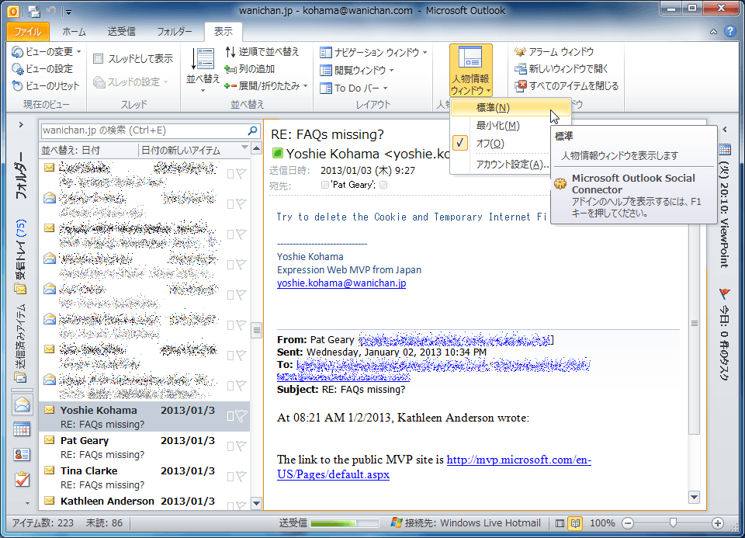Open the 並べ替え large button
This screenshot has height=538, width=745.
click(x=203, y=69)
